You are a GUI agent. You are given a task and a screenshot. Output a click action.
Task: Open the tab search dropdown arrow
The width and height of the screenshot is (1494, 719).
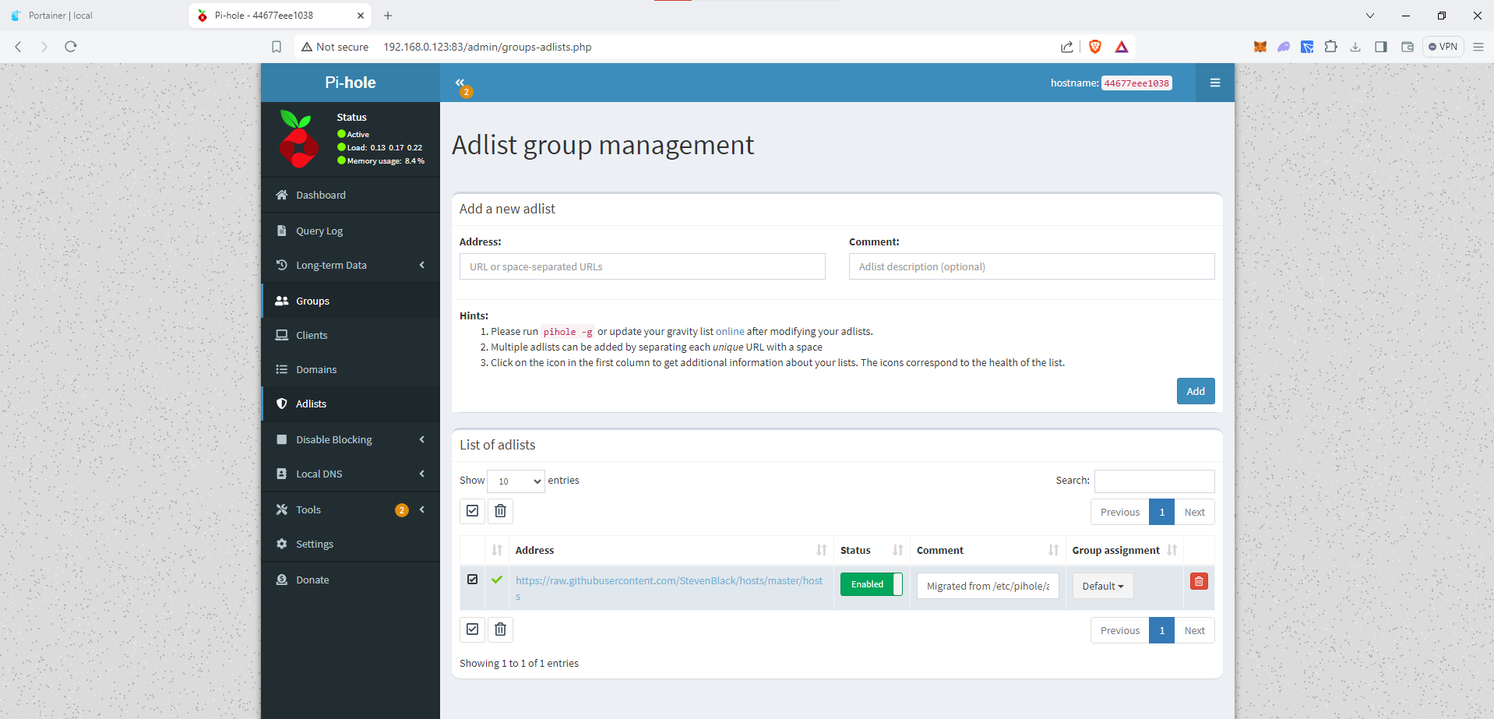point(1369,16)
